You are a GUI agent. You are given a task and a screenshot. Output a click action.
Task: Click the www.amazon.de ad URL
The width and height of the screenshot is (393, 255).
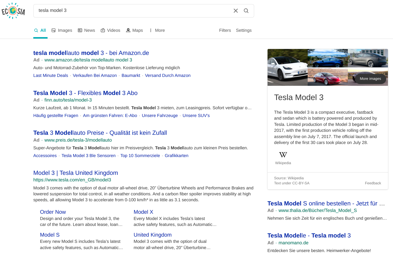coord(88,60)
